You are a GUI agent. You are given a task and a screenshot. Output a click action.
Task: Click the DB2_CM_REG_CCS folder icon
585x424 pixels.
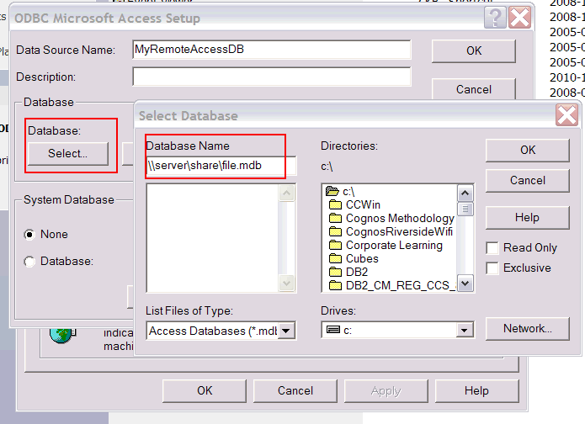335,285
